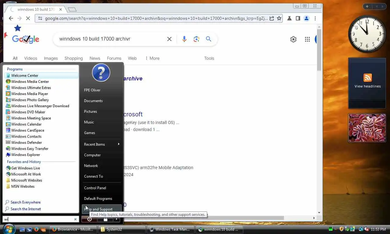Viewport: 390px width, 234px height.
Task: Open Help and Support in Start menu
Action: click(x=102, y=209)
